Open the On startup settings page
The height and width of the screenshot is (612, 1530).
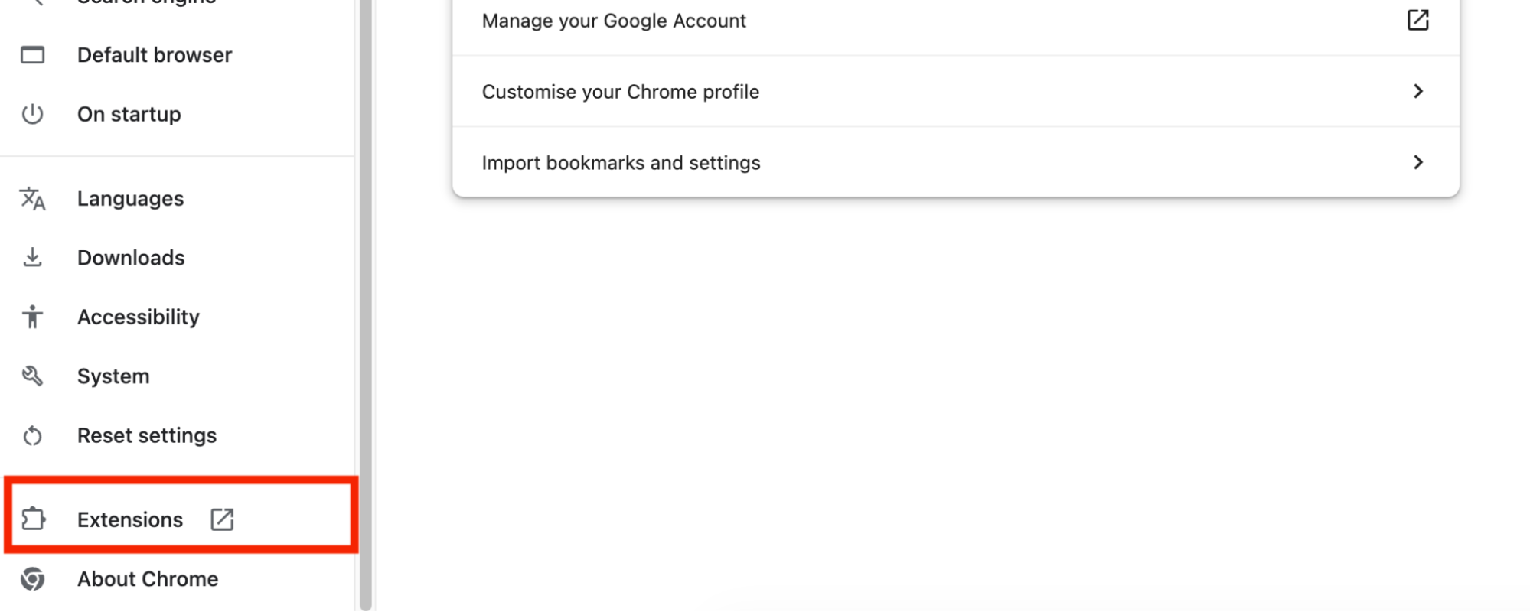pyautogui.click(x=129, y=114)
